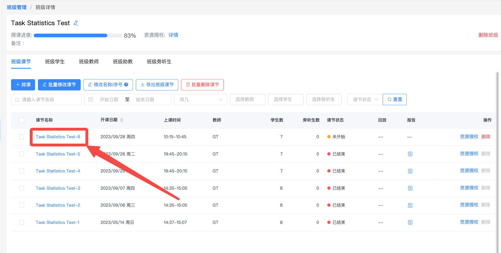Switch to the 班级教师 tab

(x=89, y=62)
